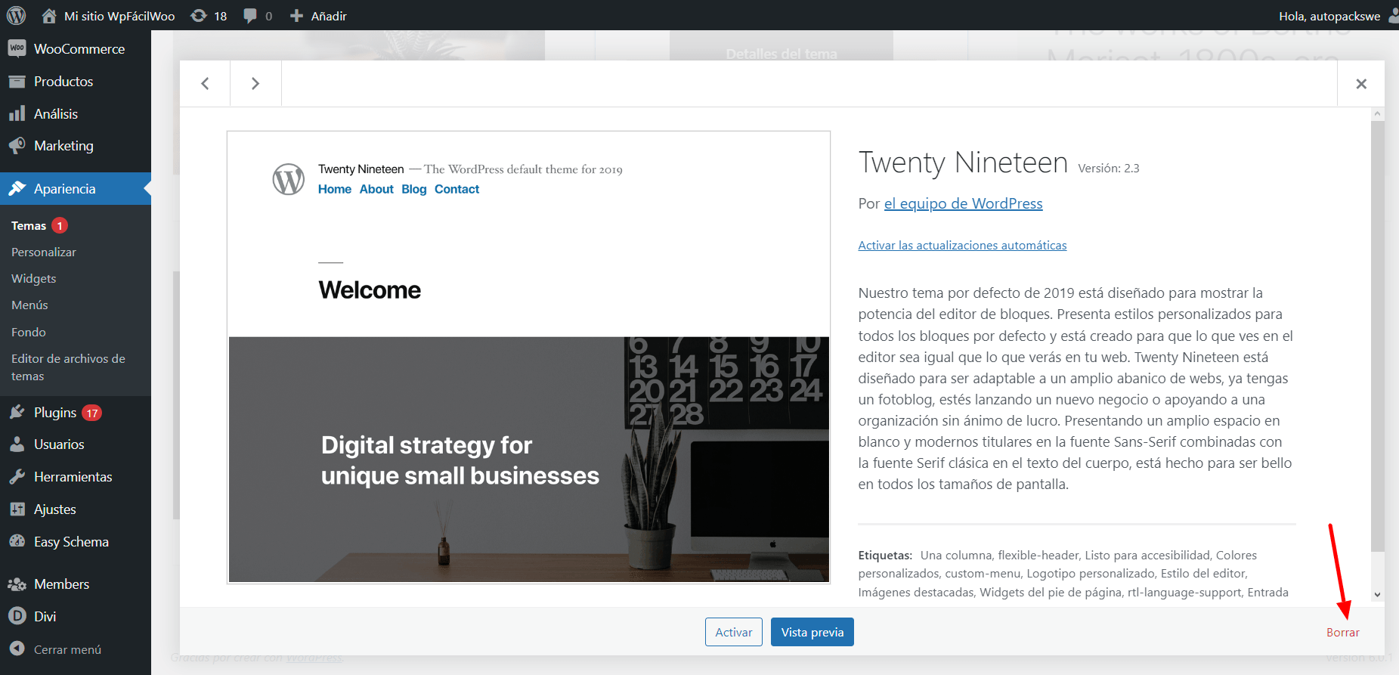Click the theme details scrollbar thumb

coord(1378,336)
